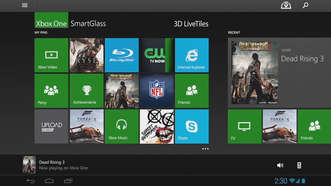Tap the MY PINS section heading
The height and width of the screenshot is (186, 331).
(41, 33)
